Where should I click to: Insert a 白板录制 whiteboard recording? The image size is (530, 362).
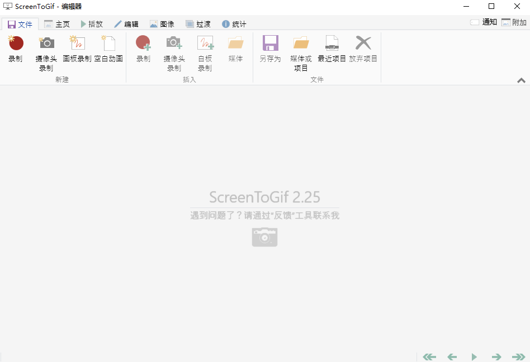click(205, 54)
